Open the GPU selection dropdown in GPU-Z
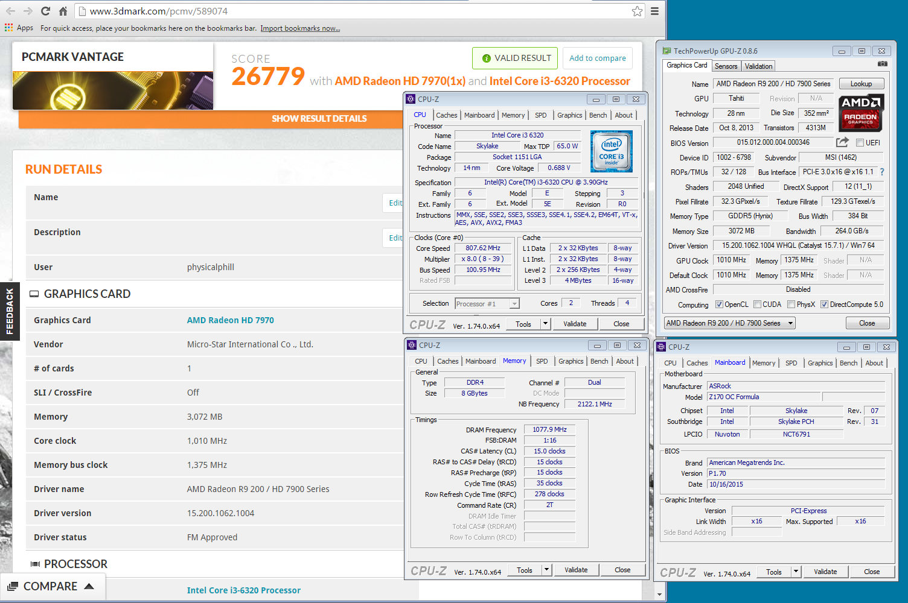 pyautogui.click(x=729, y=323)
